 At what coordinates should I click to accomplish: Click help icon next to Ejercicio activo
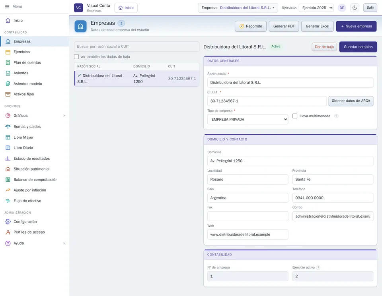pyautogui.click(x=318, y=267)
